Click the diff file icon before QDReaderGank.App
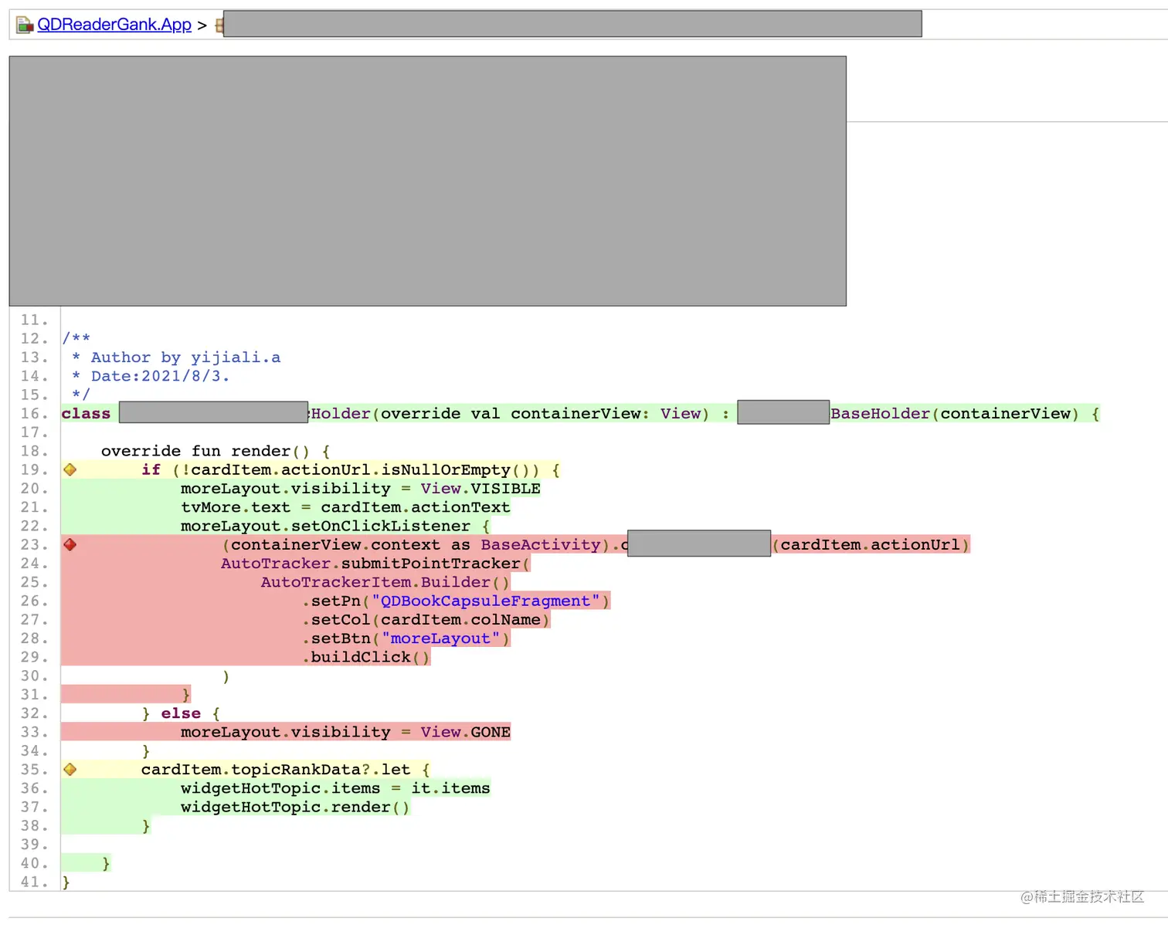This screenshot has width=1168, height=928. click(23, 23)
